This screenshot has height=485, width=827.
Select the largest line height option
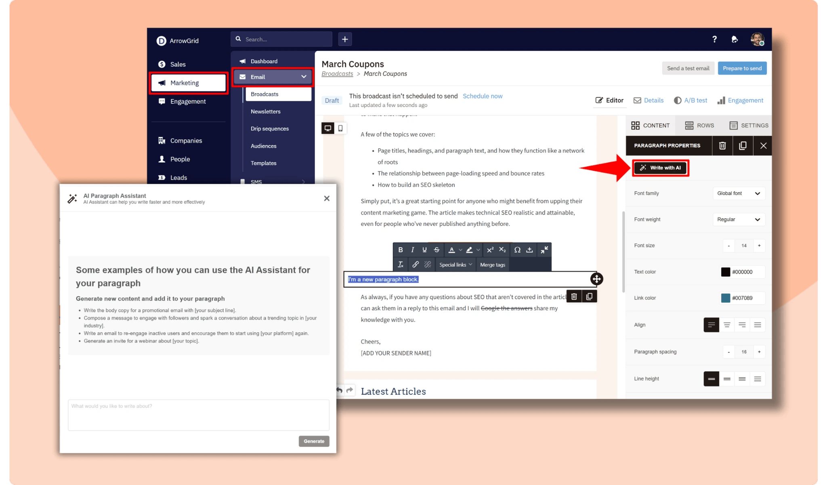click(758, 378)
